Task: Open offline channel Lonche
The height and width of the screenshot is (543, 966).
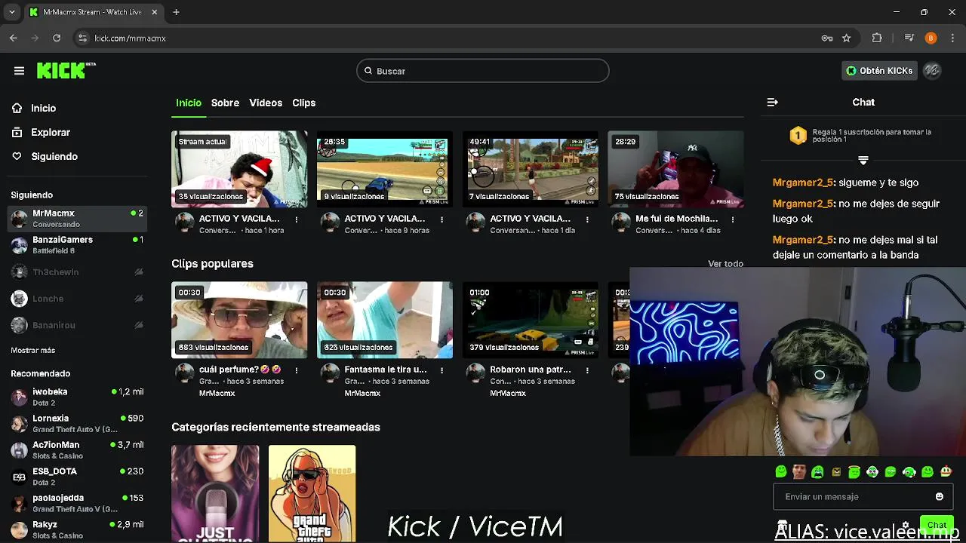Action: point(77,299)
